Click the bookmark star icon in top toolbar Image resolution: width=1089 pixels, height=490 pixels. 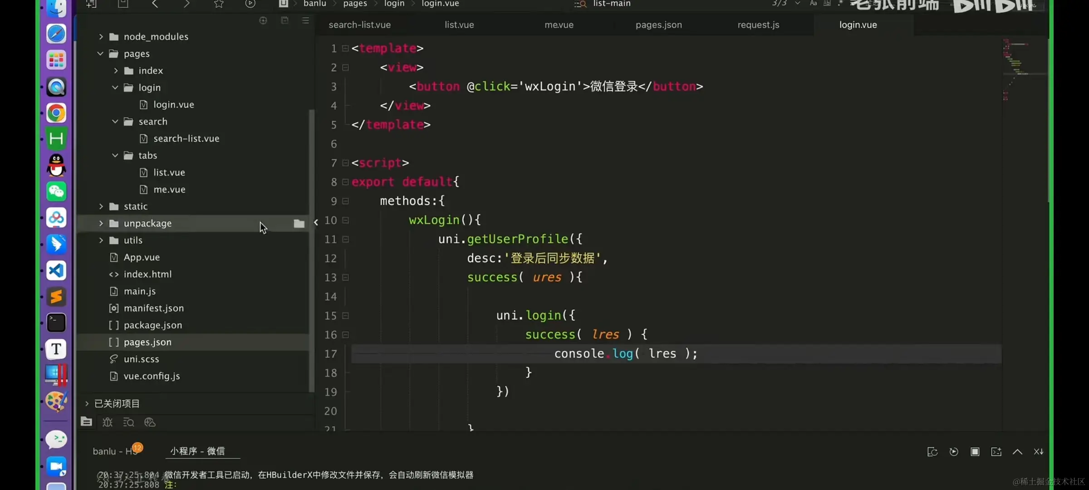click(x=219, y=4)
